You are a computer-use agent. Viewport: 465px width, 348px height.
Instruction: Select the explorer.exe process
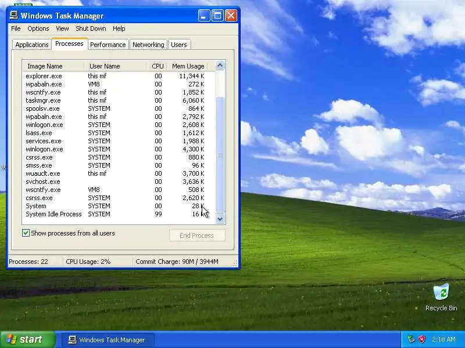click(x=119, y=76)
